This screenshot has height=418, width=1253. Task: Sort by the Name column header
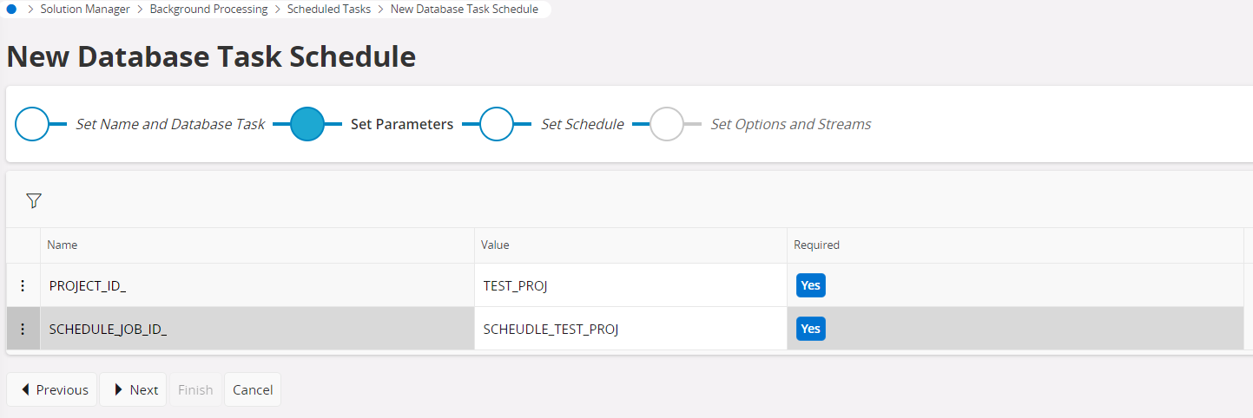click(x=63, y=245)
